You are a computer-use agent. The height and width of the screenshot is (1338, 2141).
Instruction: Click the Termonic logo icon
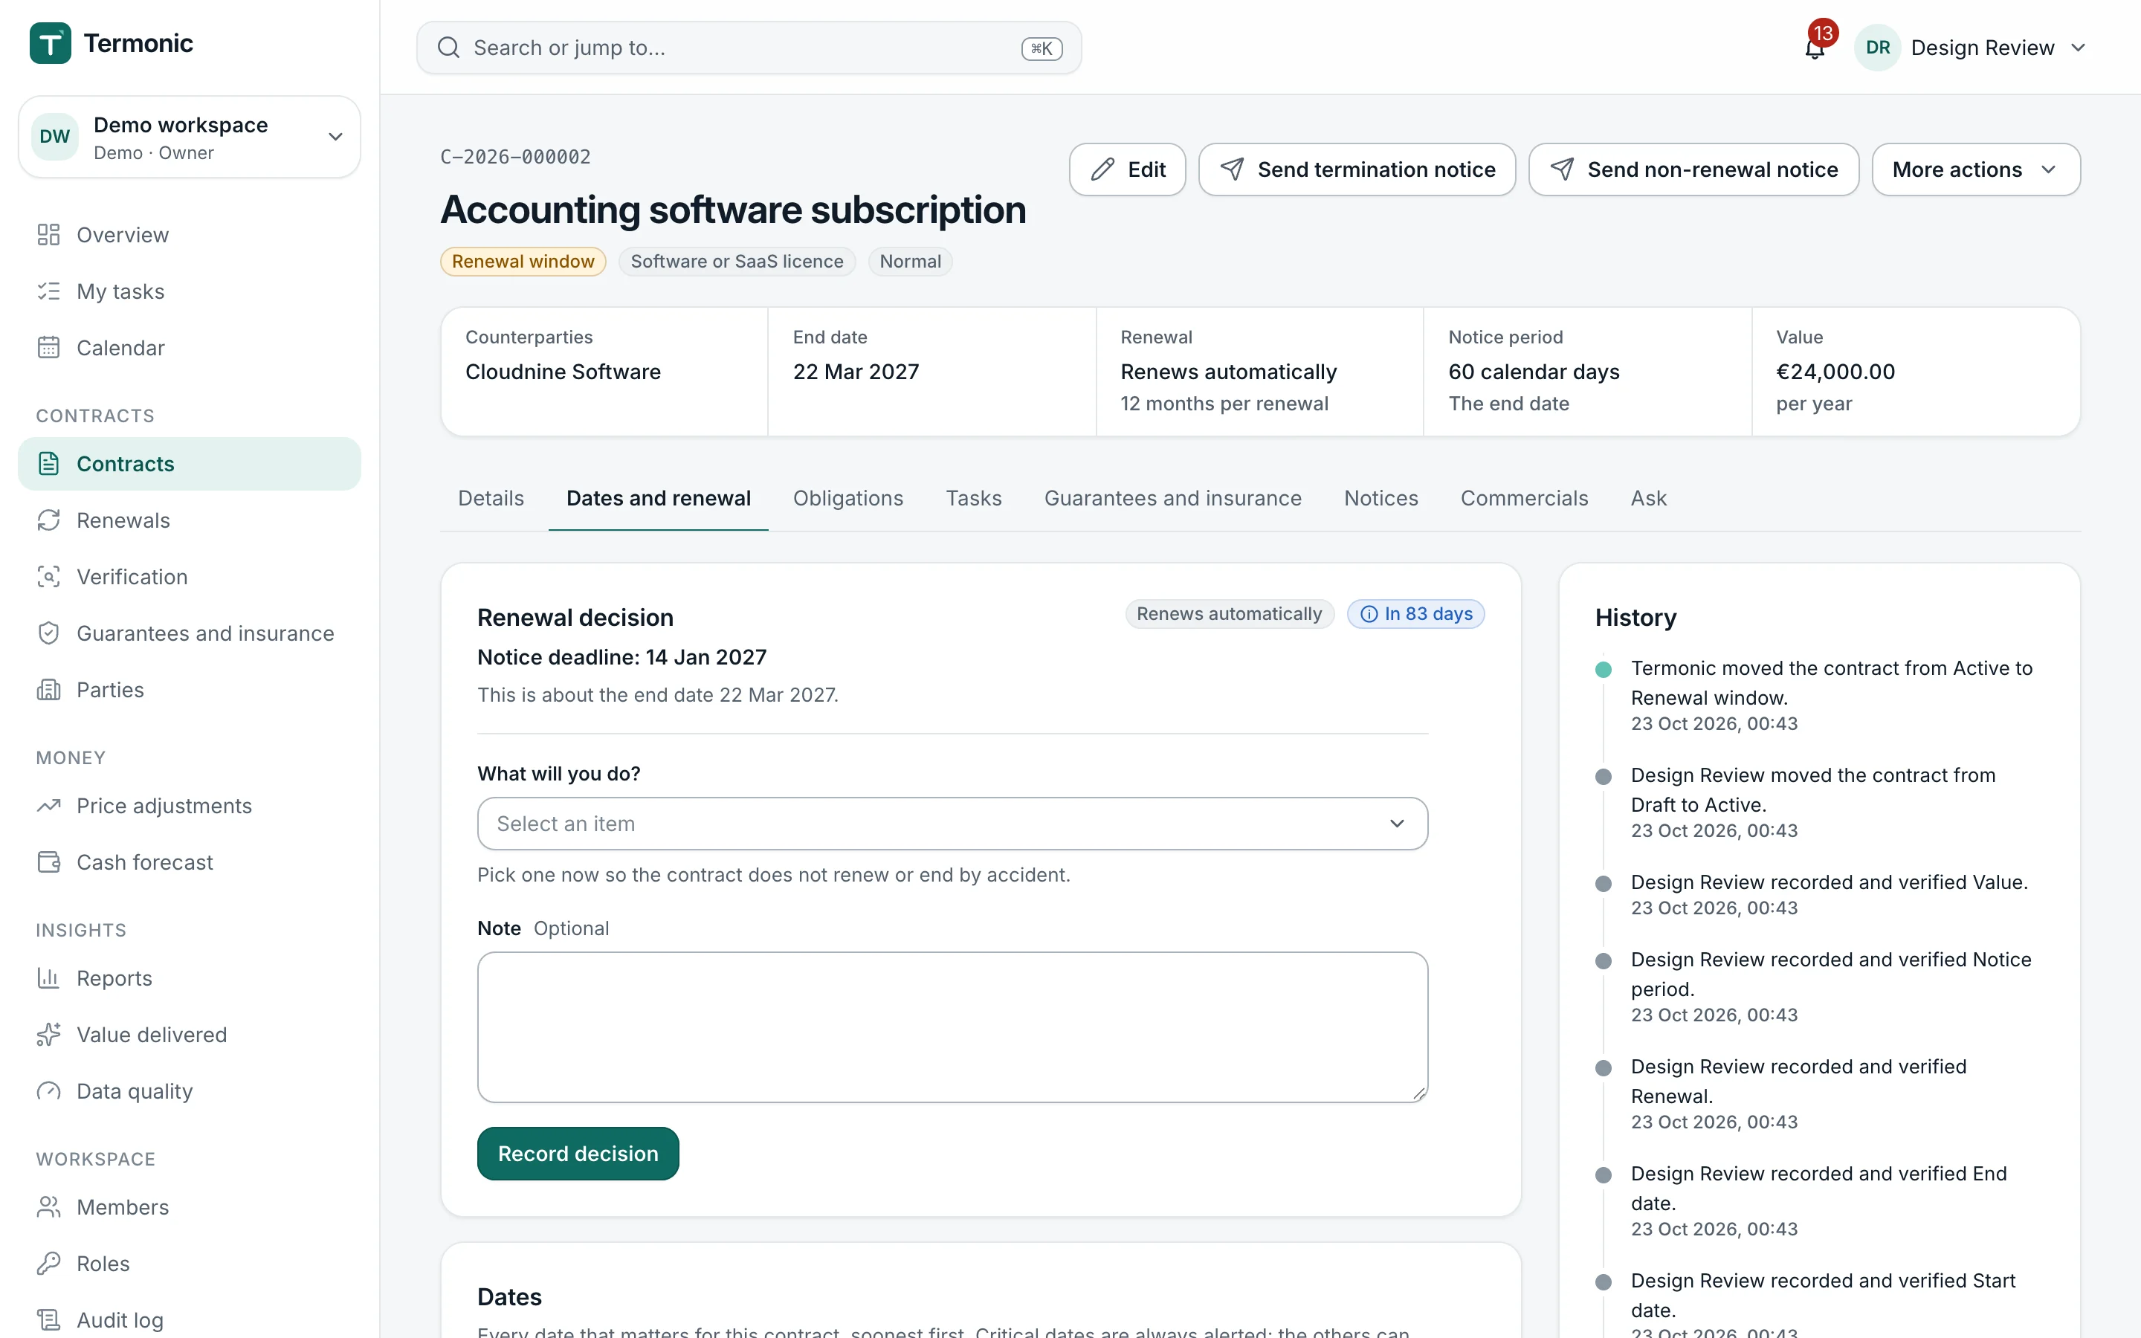tap(51, 42)
